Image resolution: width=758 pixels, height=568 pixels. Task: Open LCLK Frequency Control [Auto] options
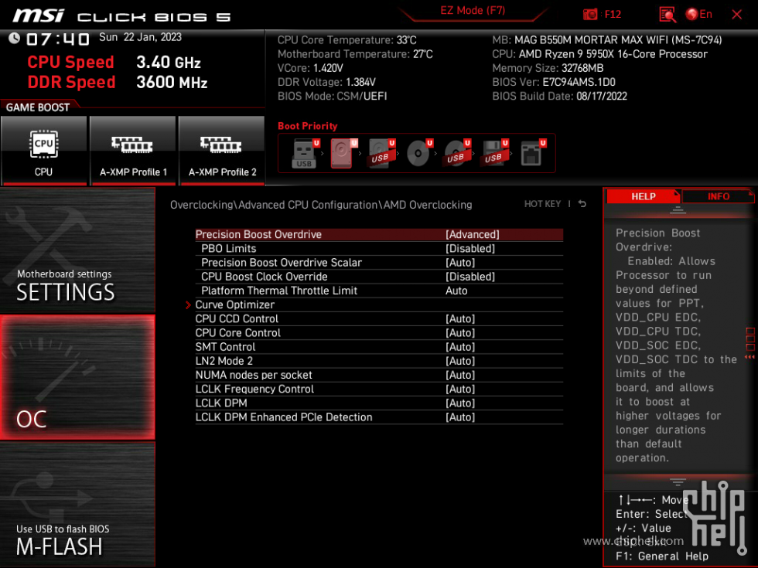pos(460,389)
